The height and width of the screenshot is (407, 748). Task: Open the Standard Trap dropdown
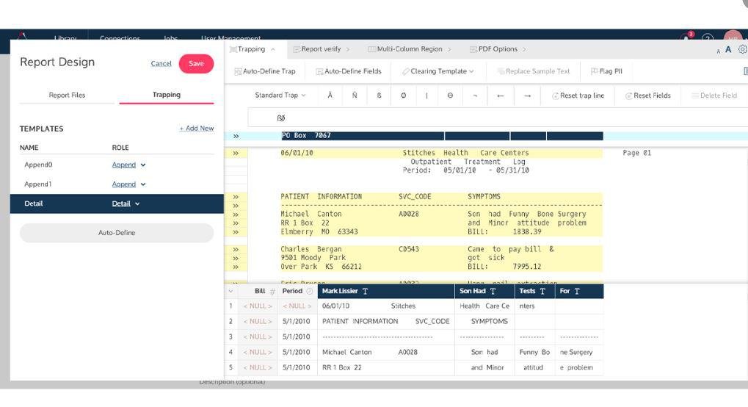[x=280, y=96]
